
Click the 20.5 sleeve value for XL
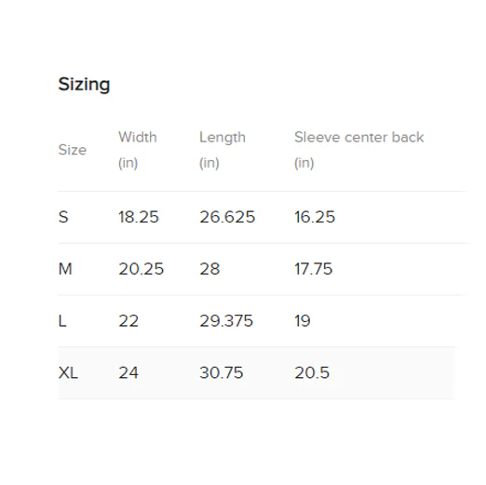tap(312, 372)
